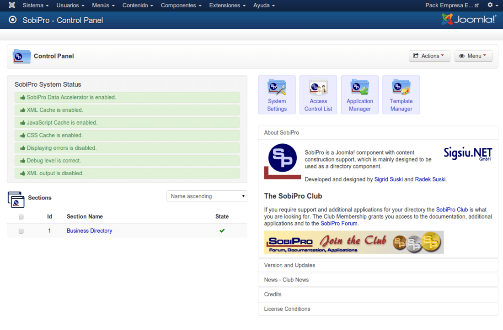The image size is (503, 330).
Task: Click the SobiPro Join the Club banner
Action: coord(354,242)
